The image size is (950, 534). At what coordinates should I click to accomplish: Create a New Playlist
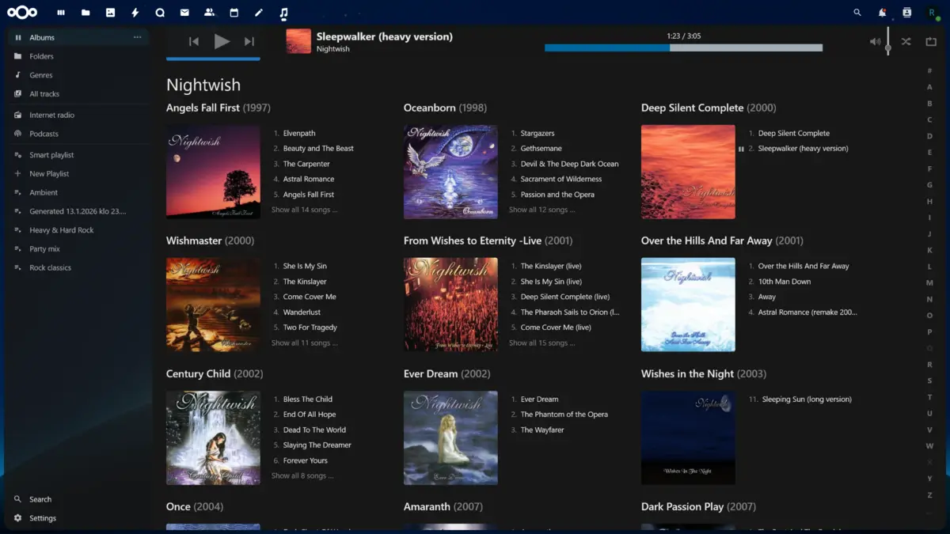click(79, 174)
